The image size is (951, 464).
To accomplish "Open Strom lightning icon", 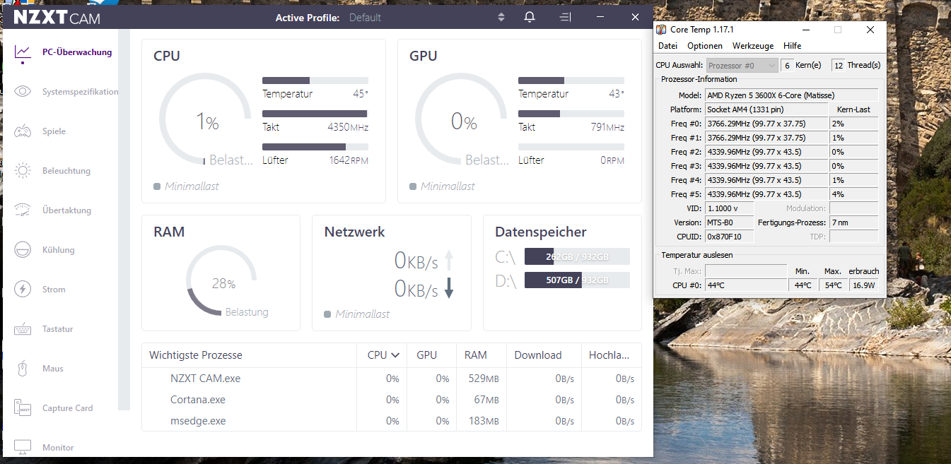I will [x=23, y=290].
